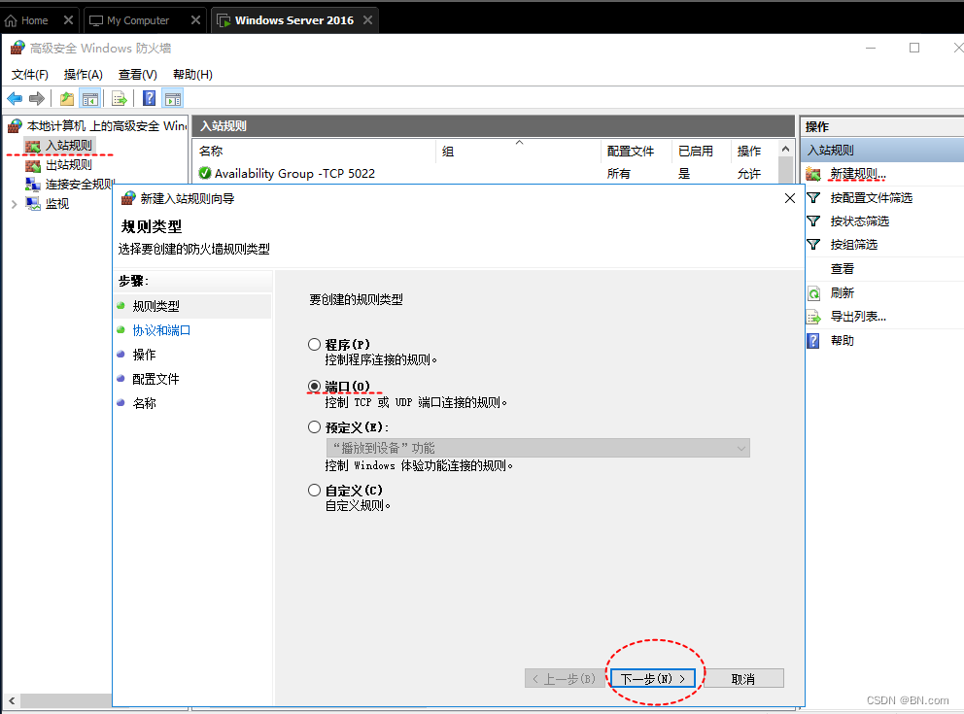Click the 导出列表... action link
Screen dimensions: 964x714
point(858,317)
